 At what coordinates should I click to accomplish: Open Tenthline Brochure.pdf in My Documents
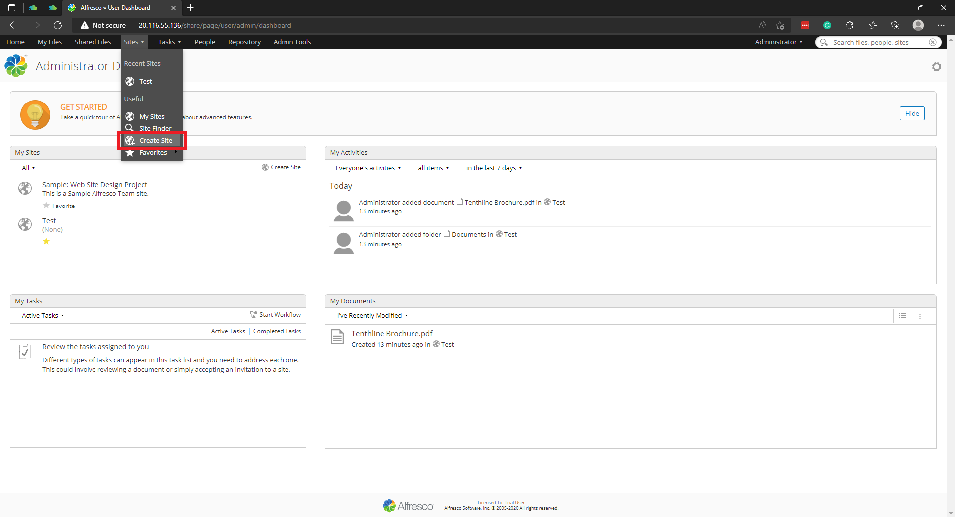click(392, 333)
